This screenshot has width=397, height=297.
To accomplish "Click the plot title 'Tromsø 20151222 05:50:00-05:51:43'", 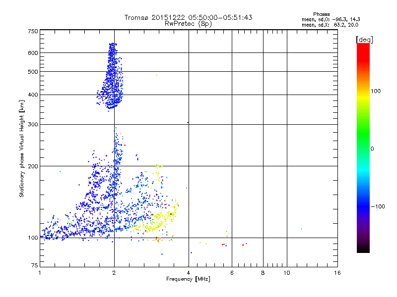I will (x=188, y=17).
